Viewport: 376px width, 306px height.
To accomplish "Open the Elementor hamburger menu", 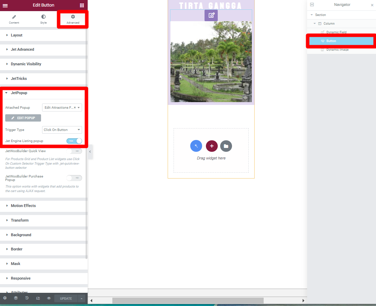I will coord(5,5).
